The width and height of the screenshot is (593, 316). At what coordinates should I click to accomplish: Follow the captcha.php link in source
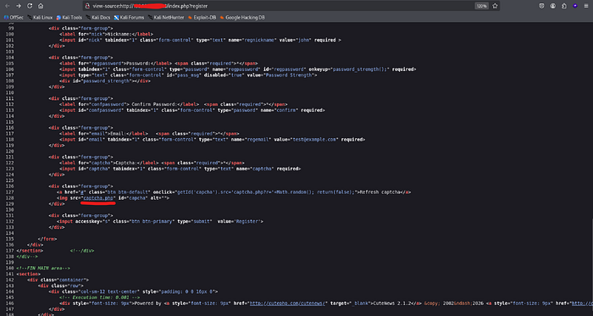click(x=99, y=197)
